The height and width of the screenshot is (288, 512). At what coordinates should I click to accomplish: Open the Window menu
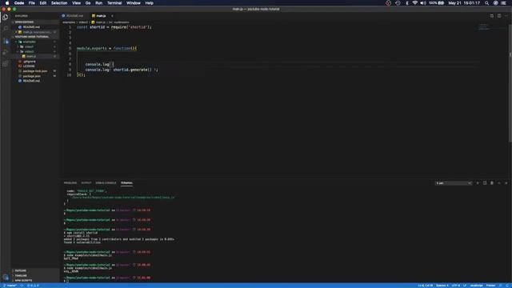[134, 3]
